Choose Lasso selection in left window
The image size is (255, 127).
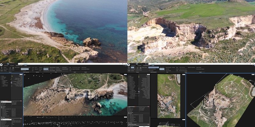click(33, 67)
